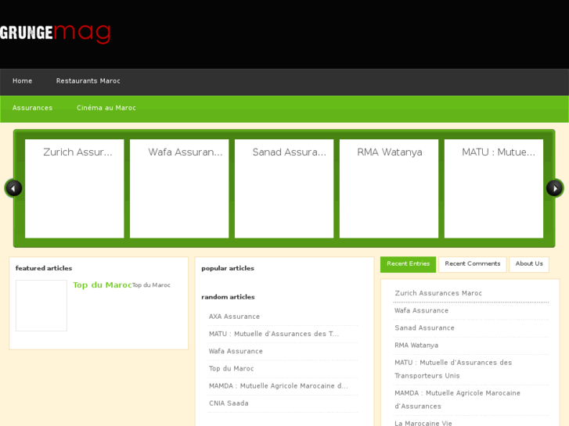This screenshot has width=569, height=426.
Task: Open Sanad Assura... carousel card
Action: (284, 188)
